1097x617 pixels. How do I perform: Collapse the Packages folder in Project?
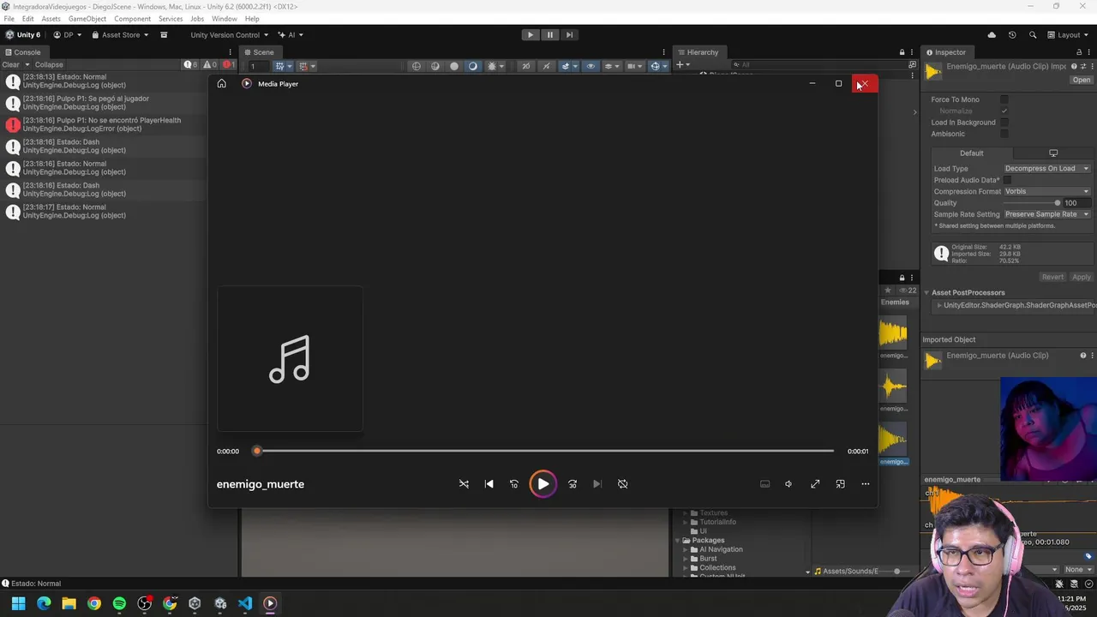click(677, 541)
